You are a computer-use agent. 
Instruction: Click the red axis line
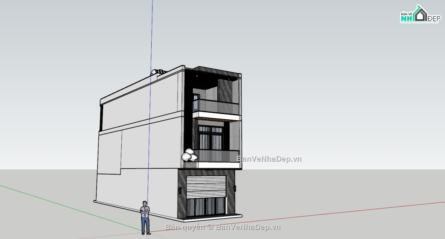point(297,217)
